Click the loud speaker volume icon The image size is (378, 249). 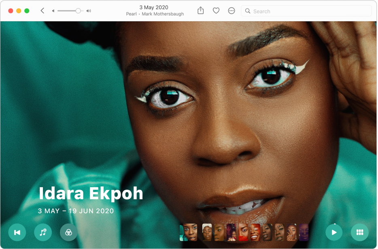(89, 11)
